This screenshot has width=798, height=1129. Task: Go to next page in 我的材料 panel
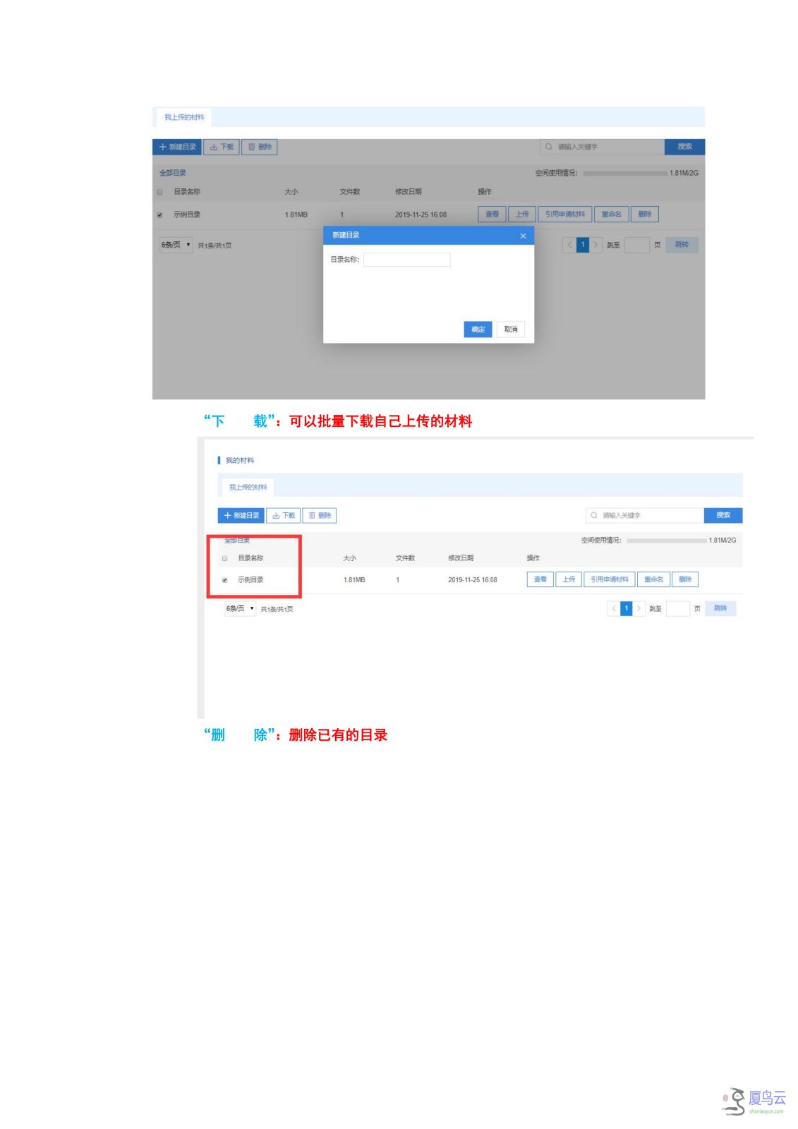[639, 608]
